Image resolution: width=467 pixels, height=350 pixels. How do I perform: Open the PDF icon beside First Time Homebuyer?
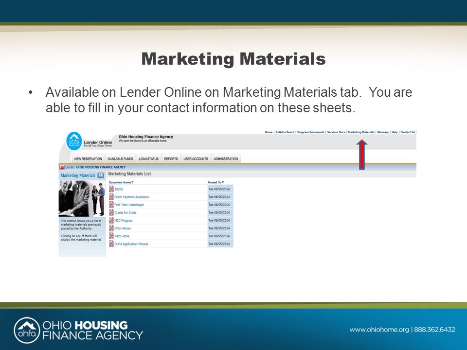point(111,205)
